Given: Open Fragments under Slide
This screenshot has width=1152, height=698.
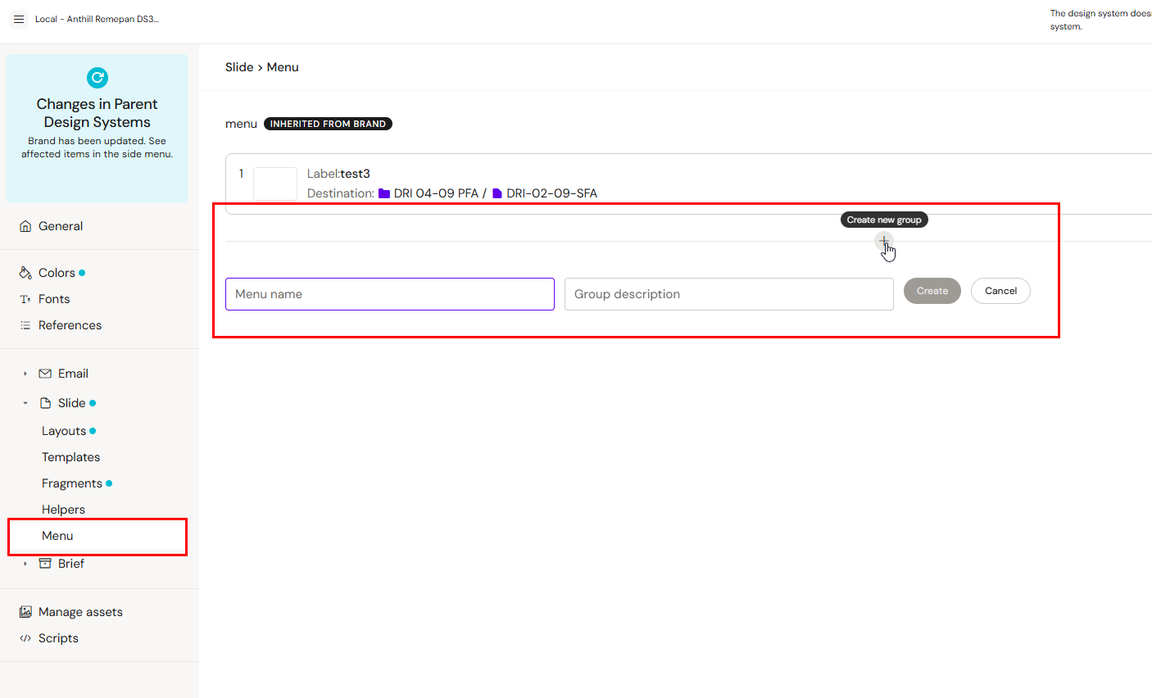Looking at the screenshot, I should click(x=72, y=483).
